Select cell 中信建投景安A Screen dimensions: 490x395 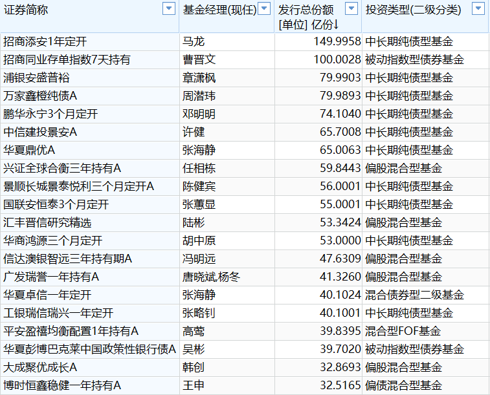click(x=90, y=132)
